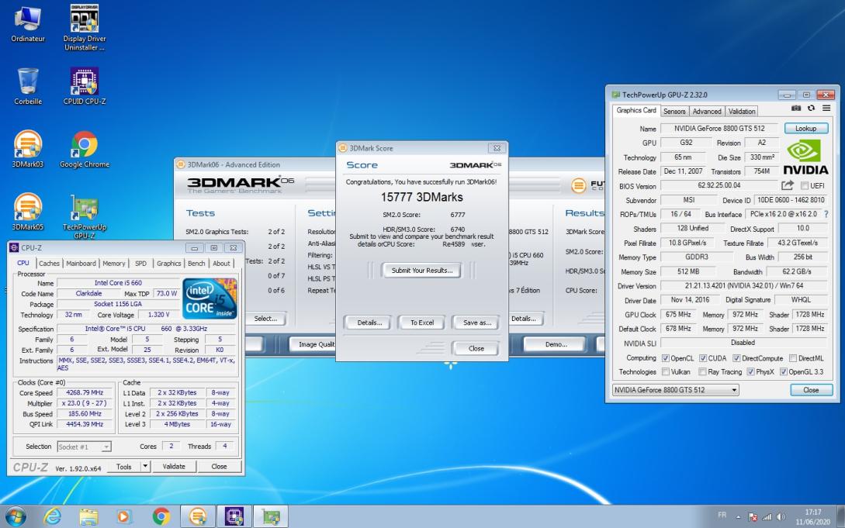Open File Explorer from taskbar

88,516
